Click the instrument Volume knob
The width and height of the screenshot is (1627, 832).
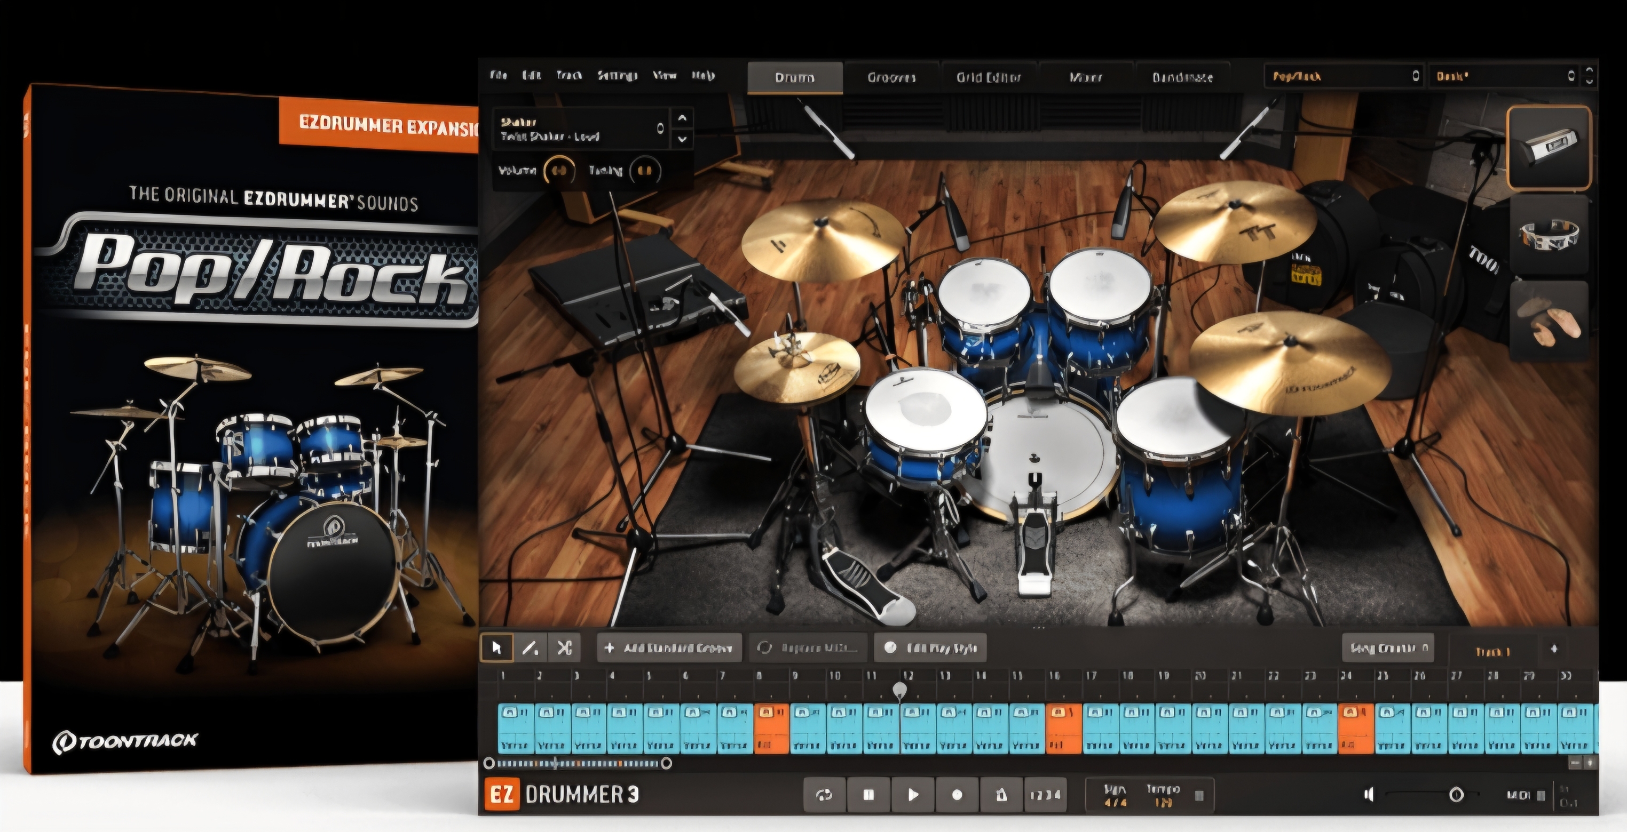(x=559, y=171)
